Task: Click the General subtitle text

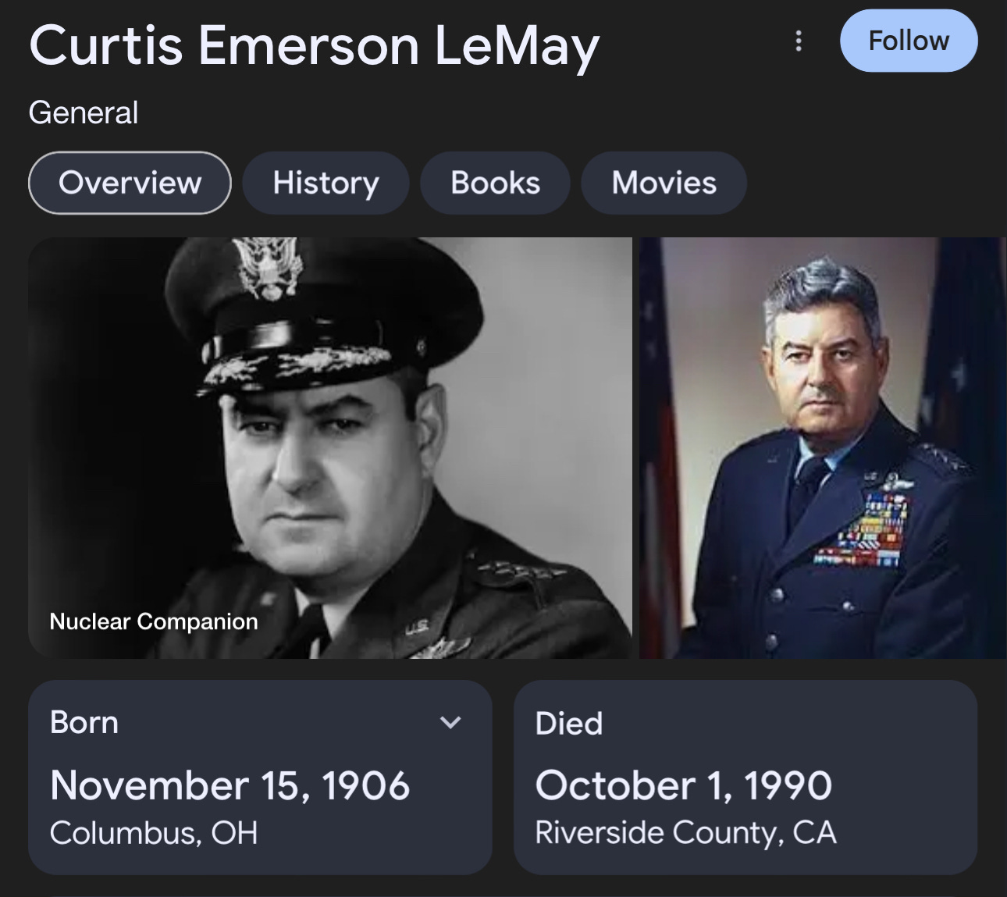Action: tap(84, 112)
